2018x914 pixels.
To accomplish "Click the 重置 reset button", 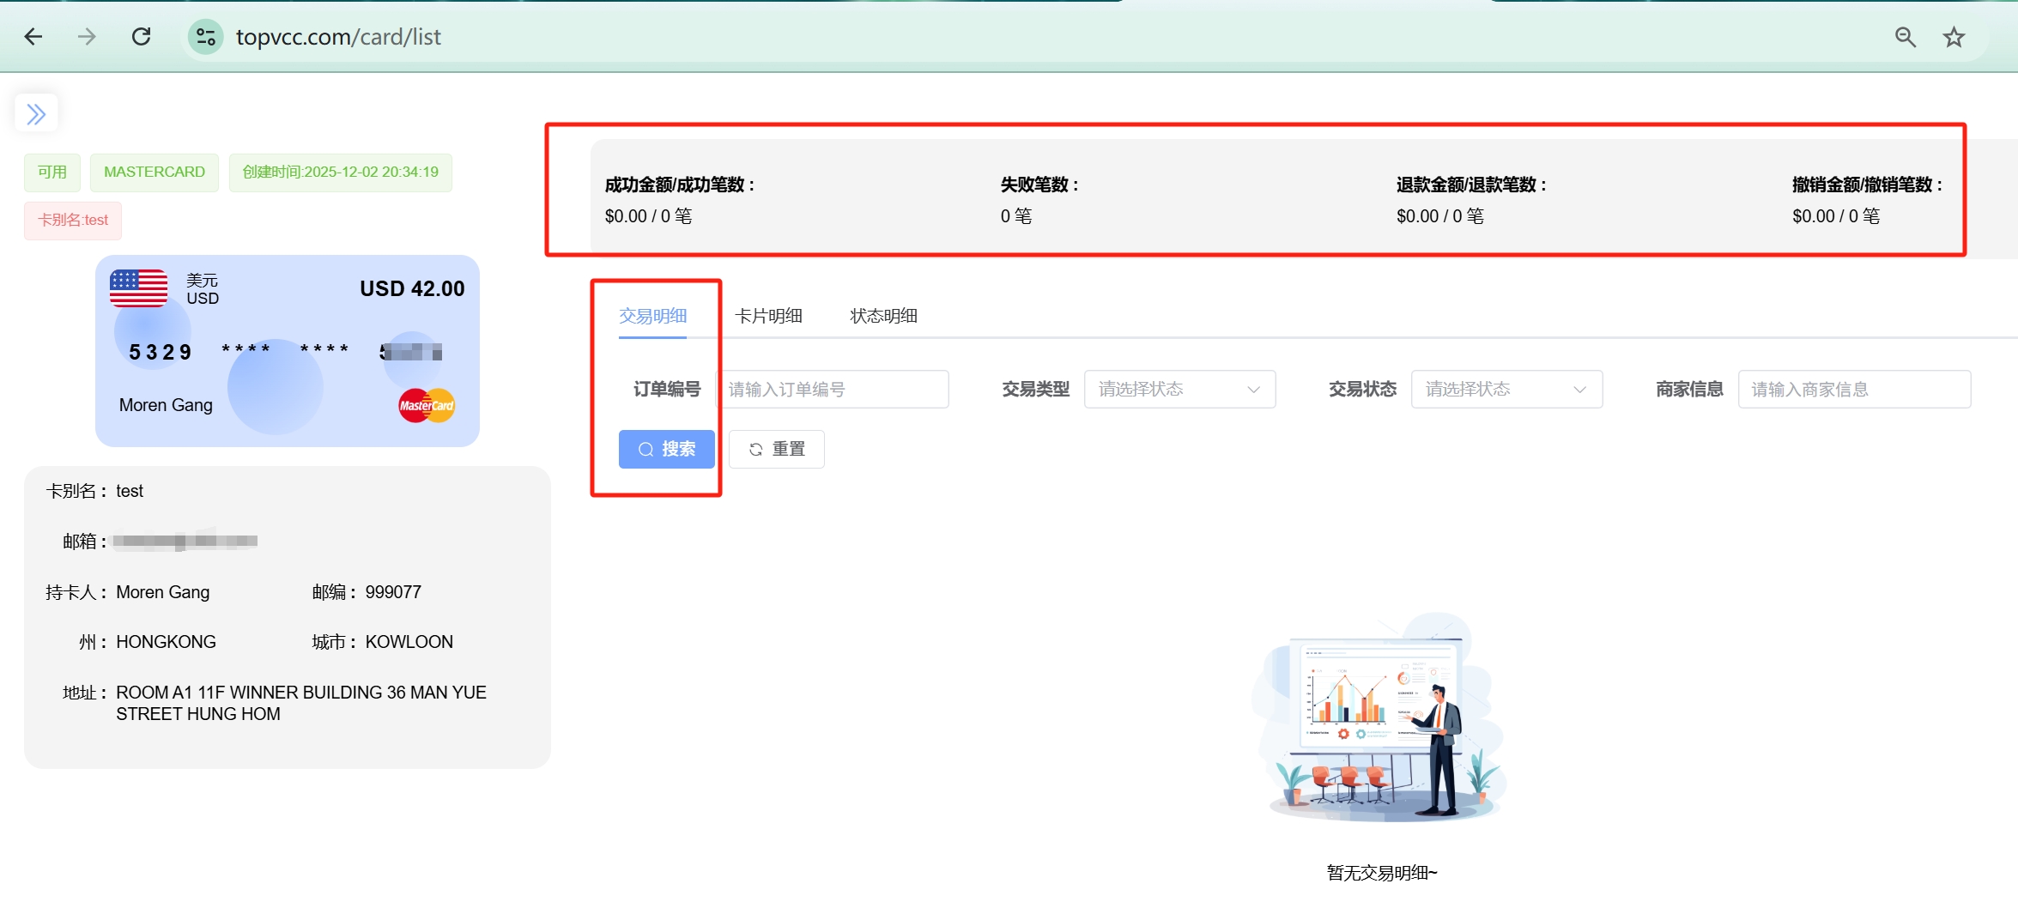I will coord(776,449).
